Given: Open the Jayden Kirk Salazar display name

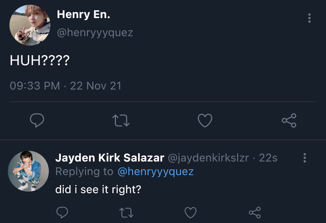Looking at the screenshot, I should click(110, 158).
